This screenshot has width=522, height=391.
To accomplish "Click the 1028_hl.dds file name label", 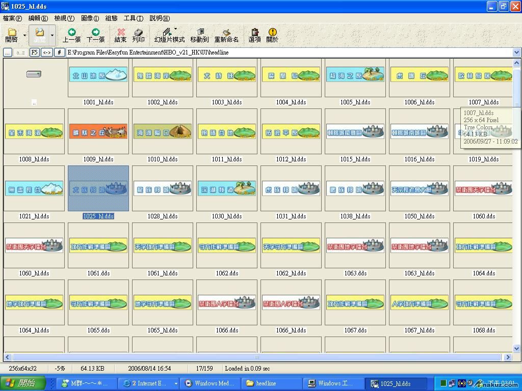I will pos(163,216).
